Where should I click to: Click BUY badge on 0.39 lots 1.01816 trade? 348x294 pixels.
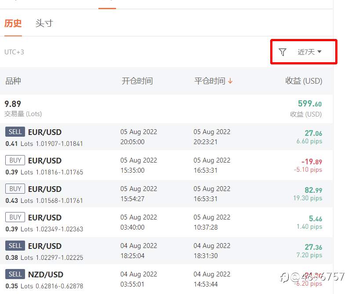15,160
